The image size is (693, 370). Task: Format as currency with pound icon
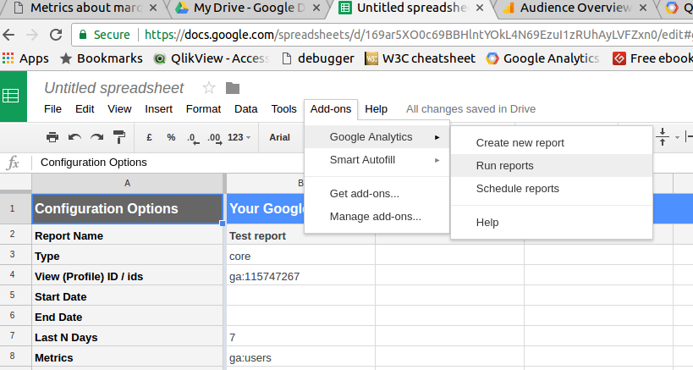pyautogui.click(x=150, y=137)
